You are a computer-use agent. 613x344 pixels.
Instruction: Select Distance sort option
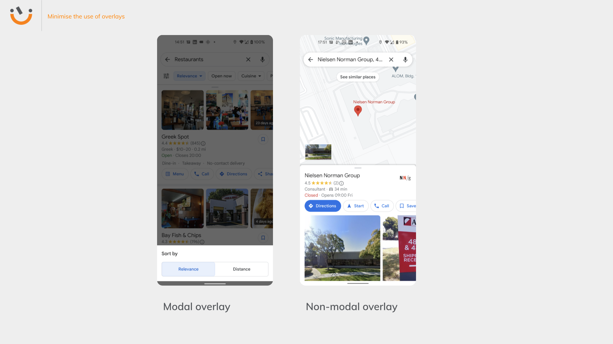[241, 269]
